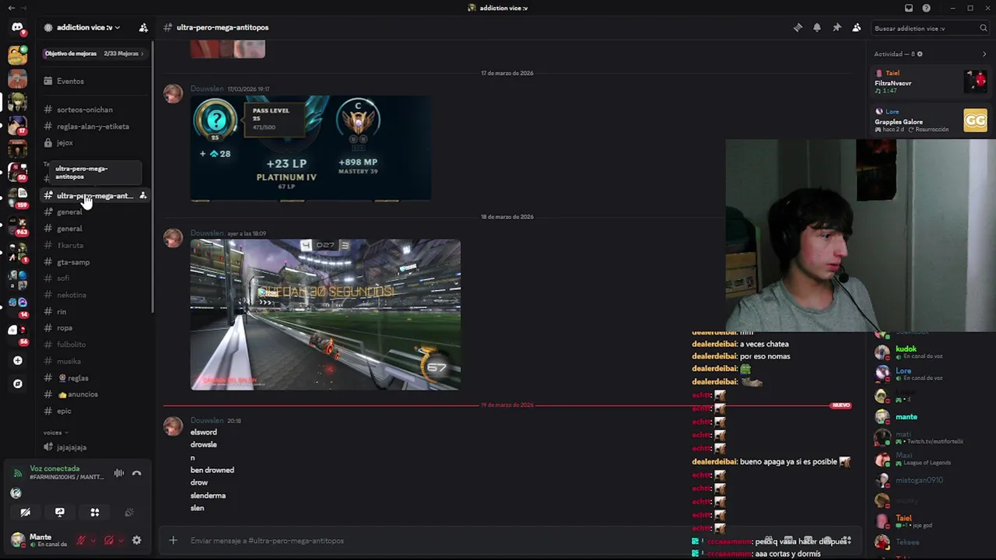Click voice connection signal icon
The height and width of the screenshot is (560, 996).
[x=17, y=473]
